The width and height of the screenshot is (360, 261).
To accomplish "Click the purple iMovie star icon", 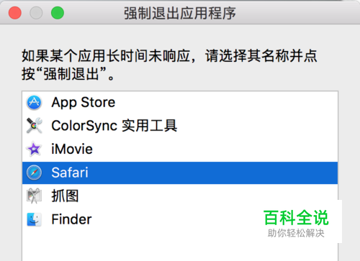I will [34, 149].
